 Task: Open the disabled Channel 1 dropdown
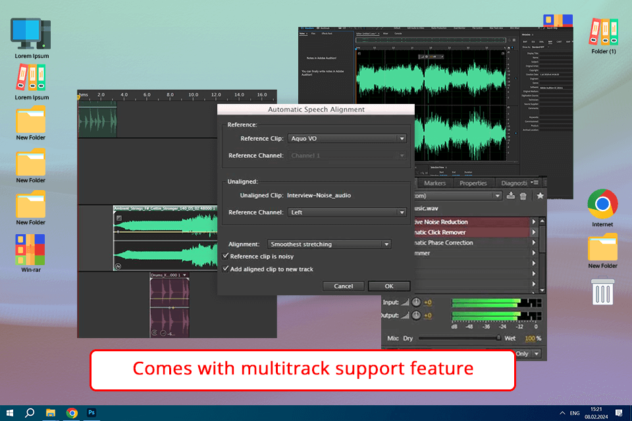tap(347, 155)
